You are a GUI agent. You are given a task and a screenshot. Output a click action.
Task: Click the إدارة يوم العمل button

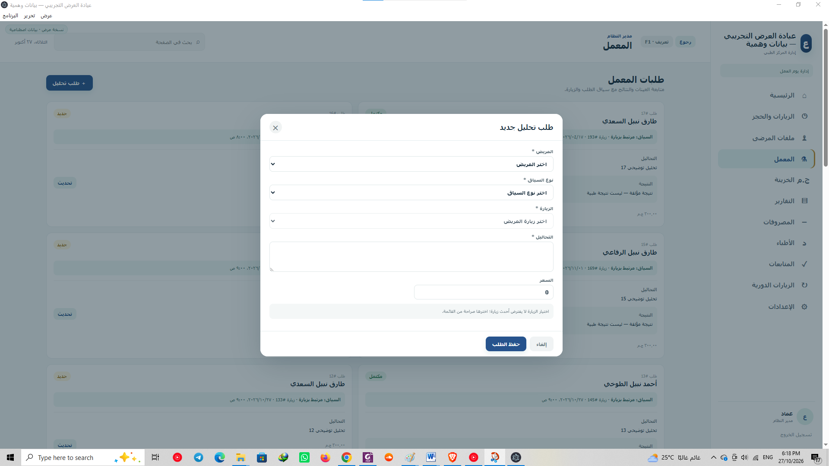[766, 71]
